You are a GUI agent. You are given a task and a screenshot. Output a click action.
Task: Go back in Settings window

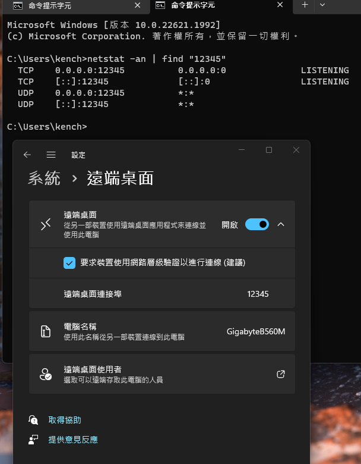(27, 155)
